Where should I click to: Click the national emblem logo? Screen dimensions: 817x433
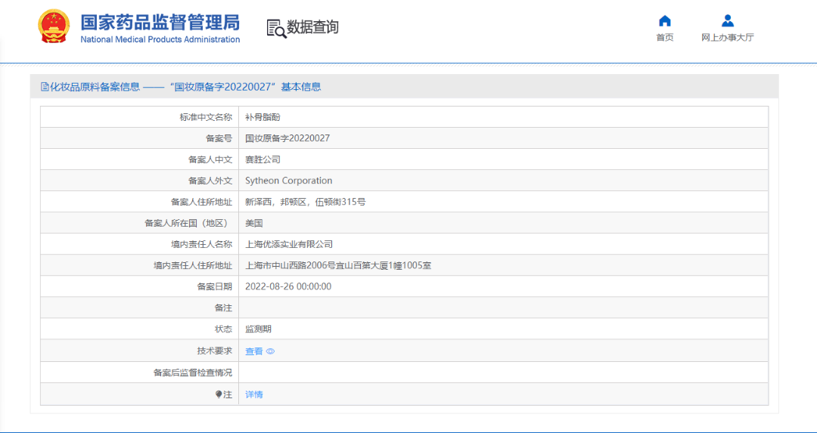click(x=54, y=27)
